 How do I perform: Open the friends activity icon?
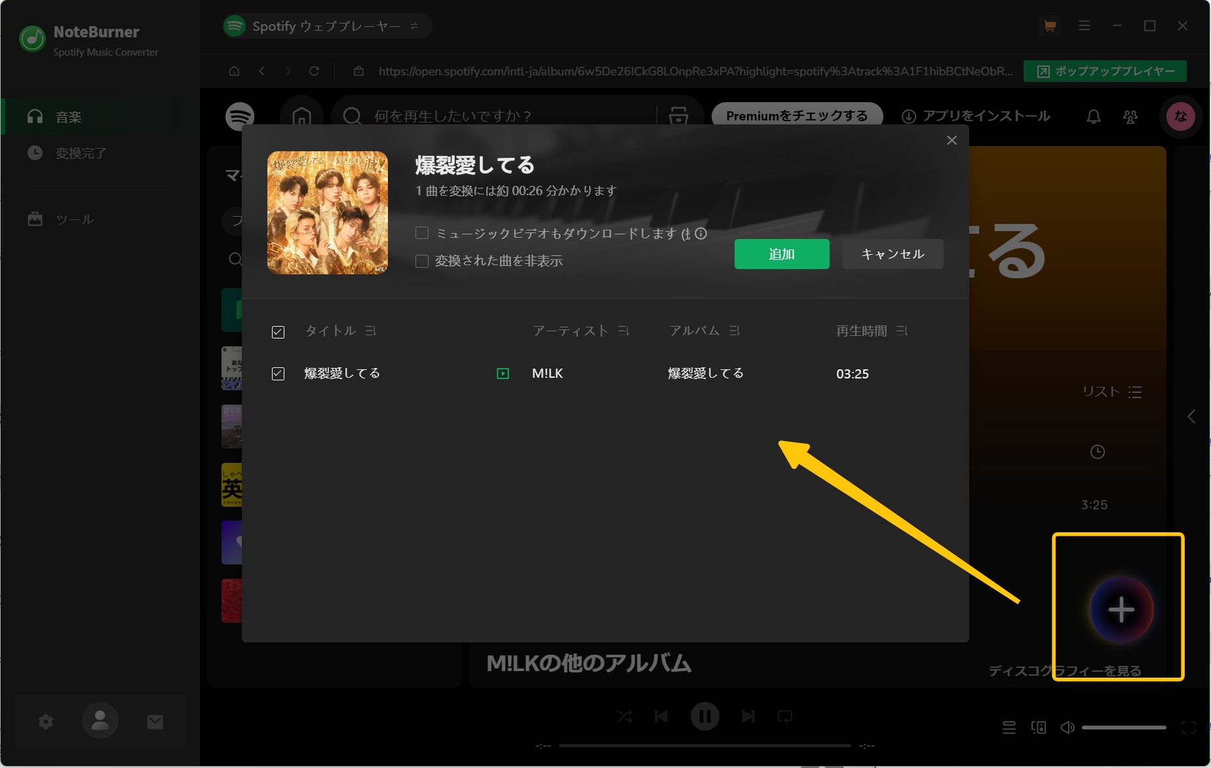click(x=1130, y=117)
